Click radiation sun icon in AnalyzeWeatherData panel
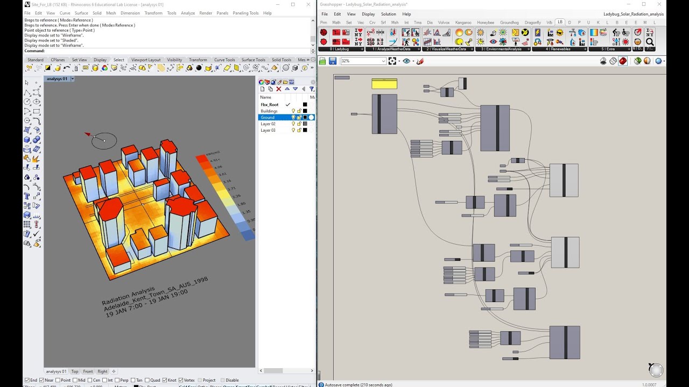Screen dimensions: 689x387 [416, 41]
